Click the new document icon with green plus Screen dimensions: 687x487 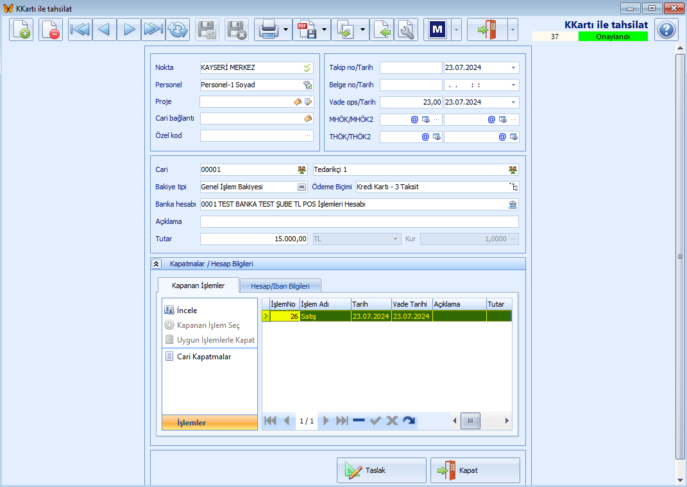tap(21, 30)
